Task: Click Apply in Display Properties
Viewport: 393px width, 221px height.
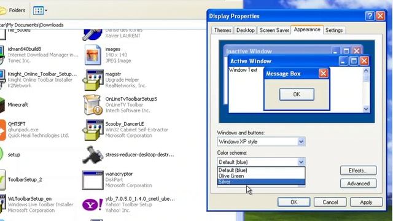Action: 366,202
